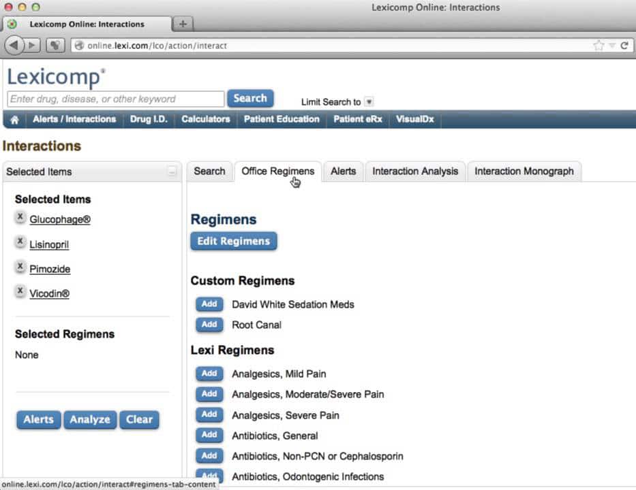Open the Alerts / Interactions menu
The height and width of the screenshot is (490, 636).
tap(74, 119)
